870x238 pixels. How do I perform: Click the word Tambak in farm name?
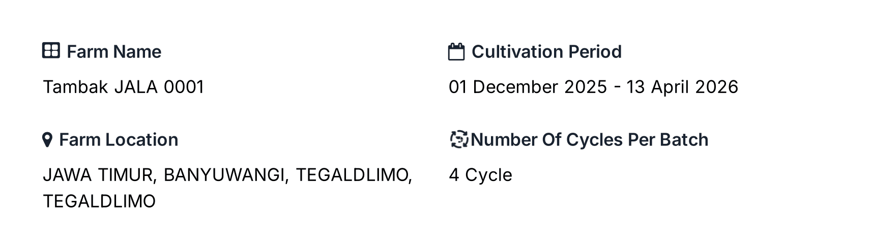click(75, 87)
